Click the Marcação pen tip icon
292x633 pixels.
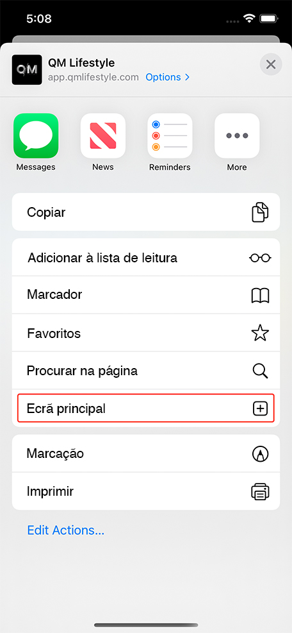click(x=260, y=454)
